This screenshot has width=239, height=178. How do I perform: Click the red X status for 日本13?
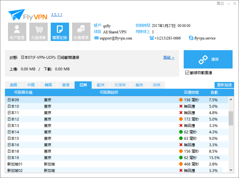click(181, 125)
